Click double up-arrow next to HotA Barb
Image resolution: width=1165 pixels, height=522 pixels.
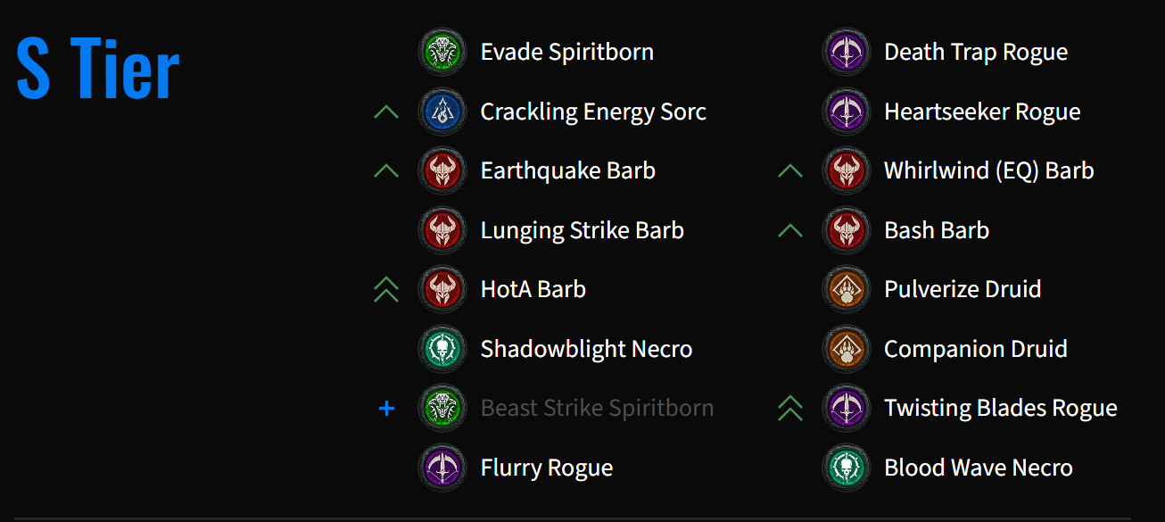[x=386, y=289]
